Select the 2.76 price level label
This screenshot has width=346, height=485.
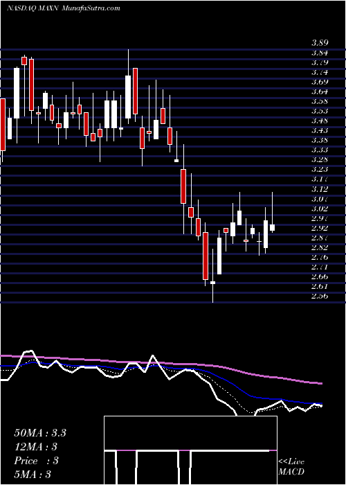click(320, 257)
